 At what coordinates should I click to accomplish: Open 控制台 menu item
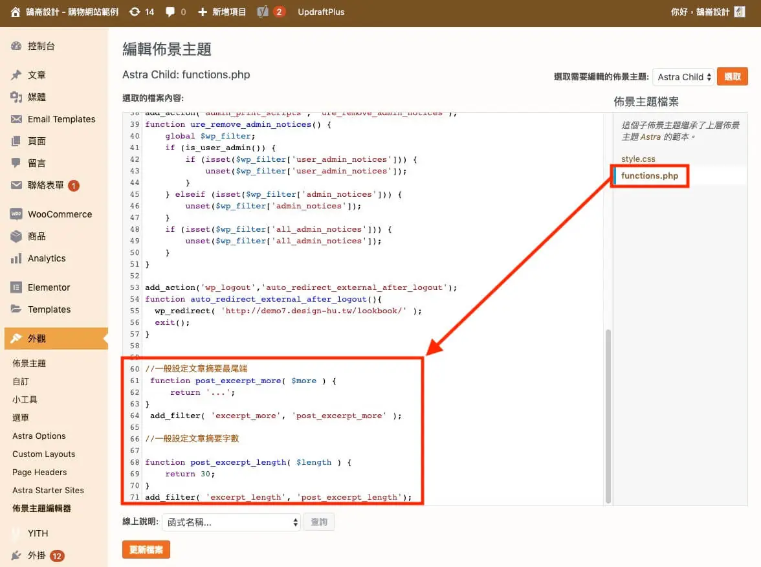pos(41,46)
